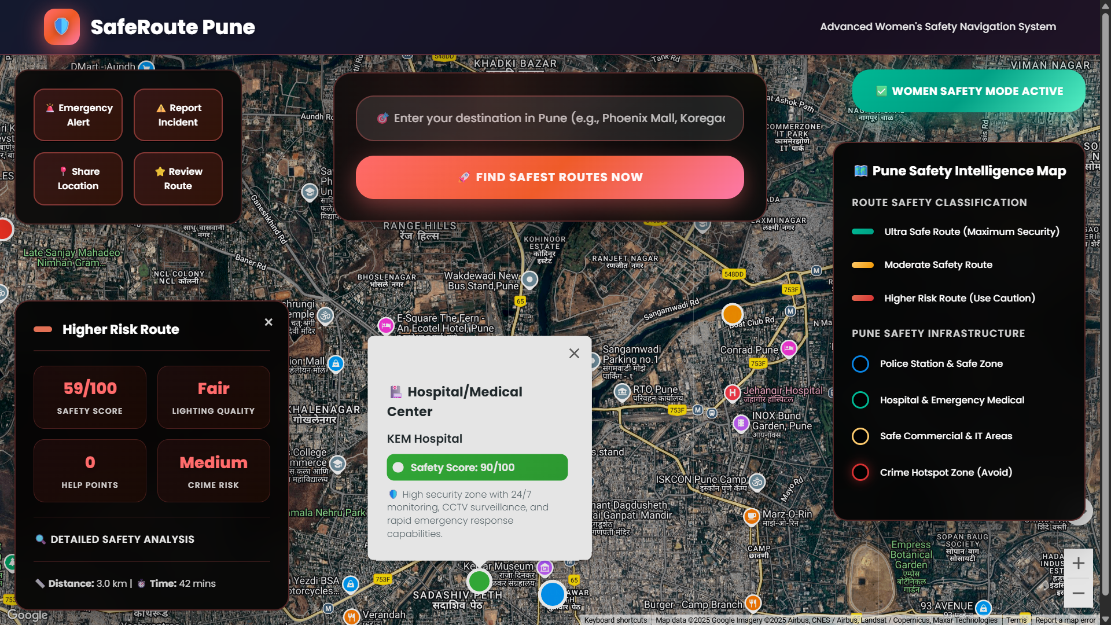Viewport: 1111px width, 625px height.
Task: Click the Ultra Safe Route green swatch
Action: tap(862, 231)
